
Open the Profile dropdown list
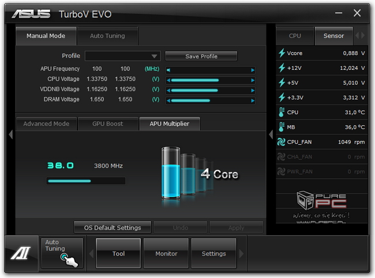click(123, 56)
